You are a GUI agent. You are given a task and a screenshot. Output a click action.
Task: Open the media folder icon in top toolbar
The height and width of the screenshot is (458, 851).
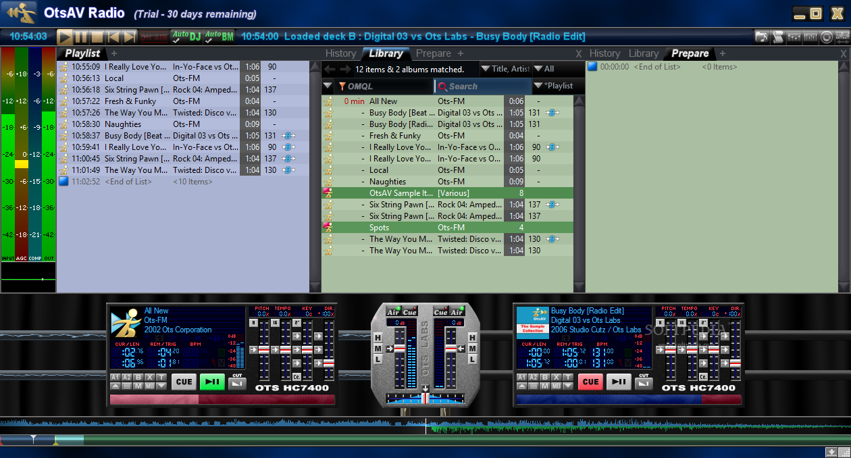762,37
